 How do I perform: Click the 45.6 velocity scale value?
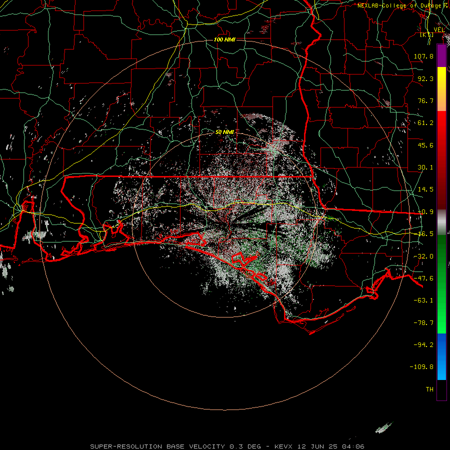tap(425, 145)
